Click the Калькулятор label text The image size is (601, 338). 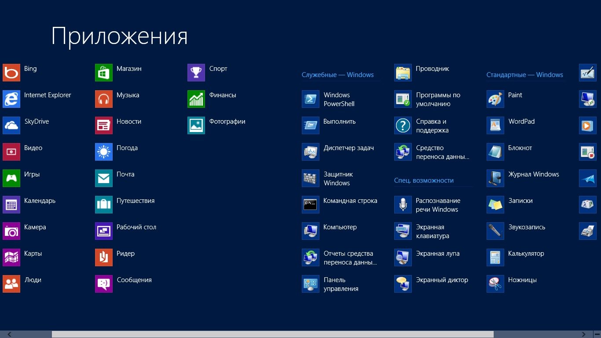pos(526,253)
